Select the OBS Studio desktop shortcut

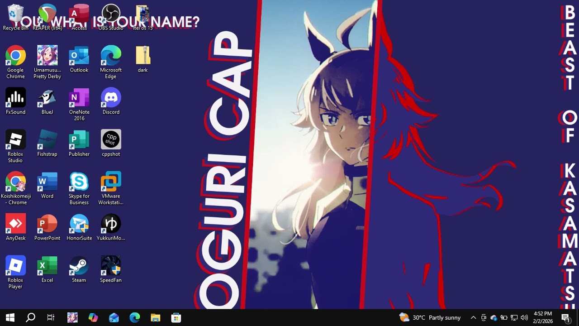(111, 17)
